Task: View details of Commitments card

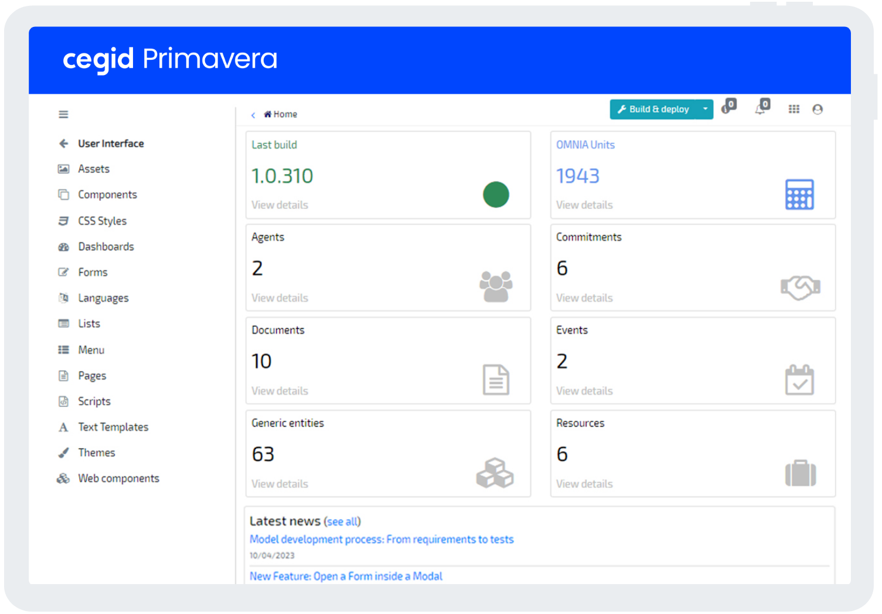Action: pyautogui.click(x=584, y=298)
